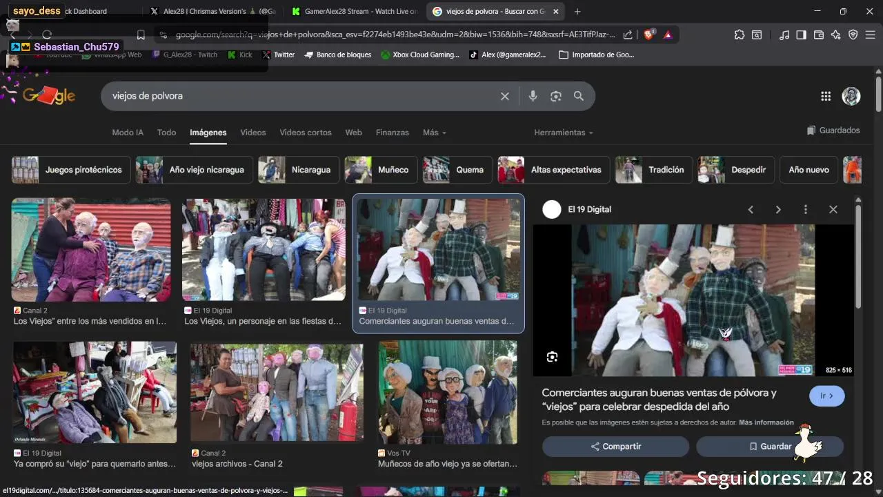This screenshot has height=497, width=883.
Task: Open Twitter bookmark in bookmarks bar
Action: pyautogui.click(x=278, y=55)
